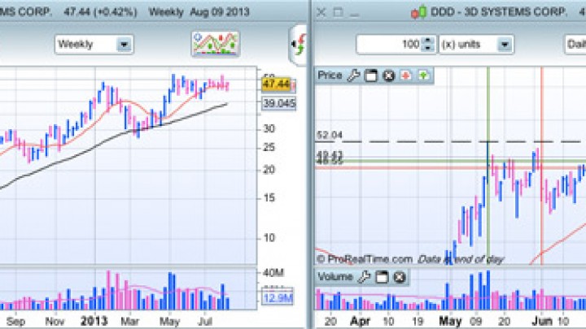Click the red plus icon in Price panel
The width and height of the screenshot is (586, 329).
pos(406,76)
